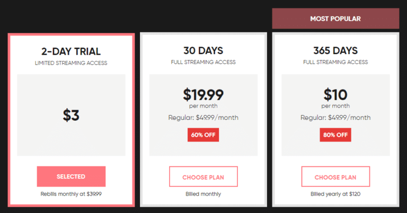The height and width of the screenshot is (213, 407).
Task: Click regular price text in 30 Days card
Action: pos(203,118)
